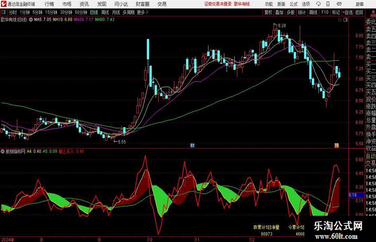Click the 自动 label in the right panel

point(371,156)
